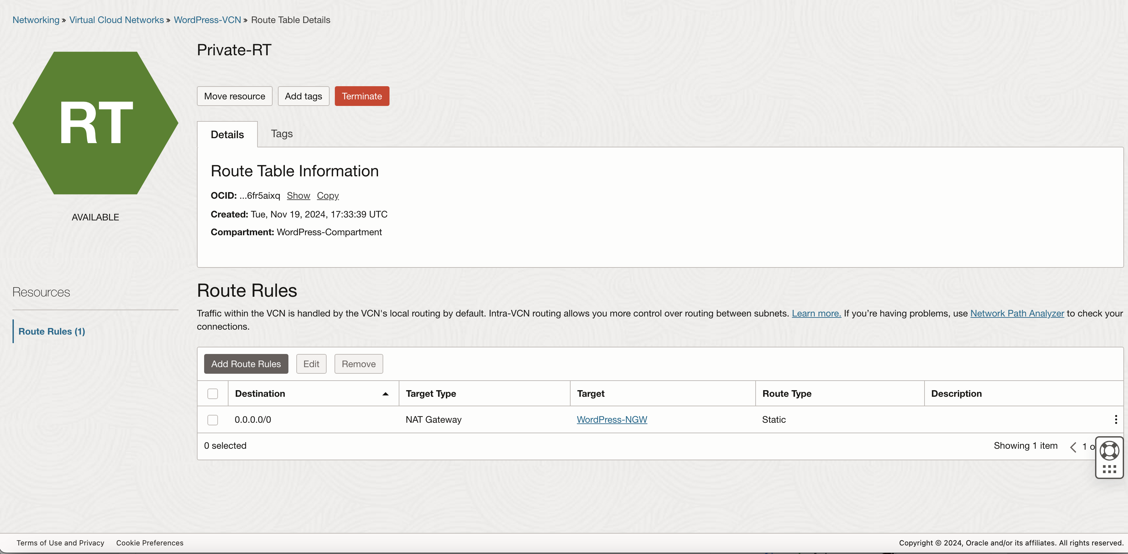Click the Copy OCID icon
This screenshot has width=1128, height=554.
(328, 195)
